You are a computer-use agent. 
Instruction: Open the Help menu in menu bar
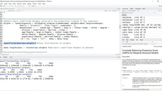coord(44,4)
